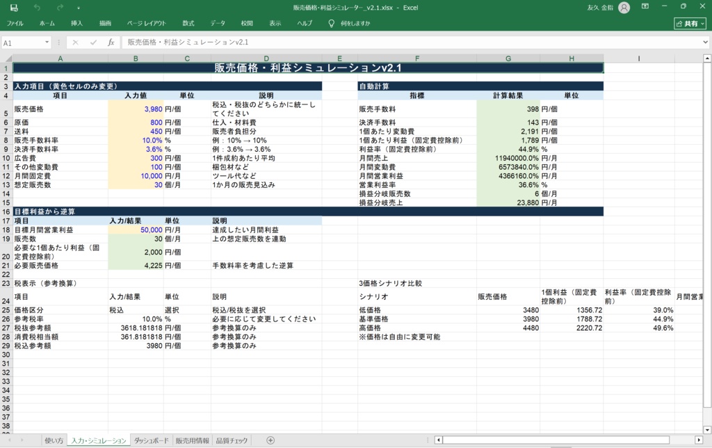This screenshot has height=448, width=712.
Task: Save the workbook using the floppy disk icon
Action: 14,8
